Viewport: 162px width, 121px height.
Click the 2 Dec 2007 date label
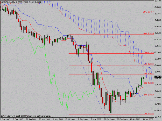tap(18, 119)
